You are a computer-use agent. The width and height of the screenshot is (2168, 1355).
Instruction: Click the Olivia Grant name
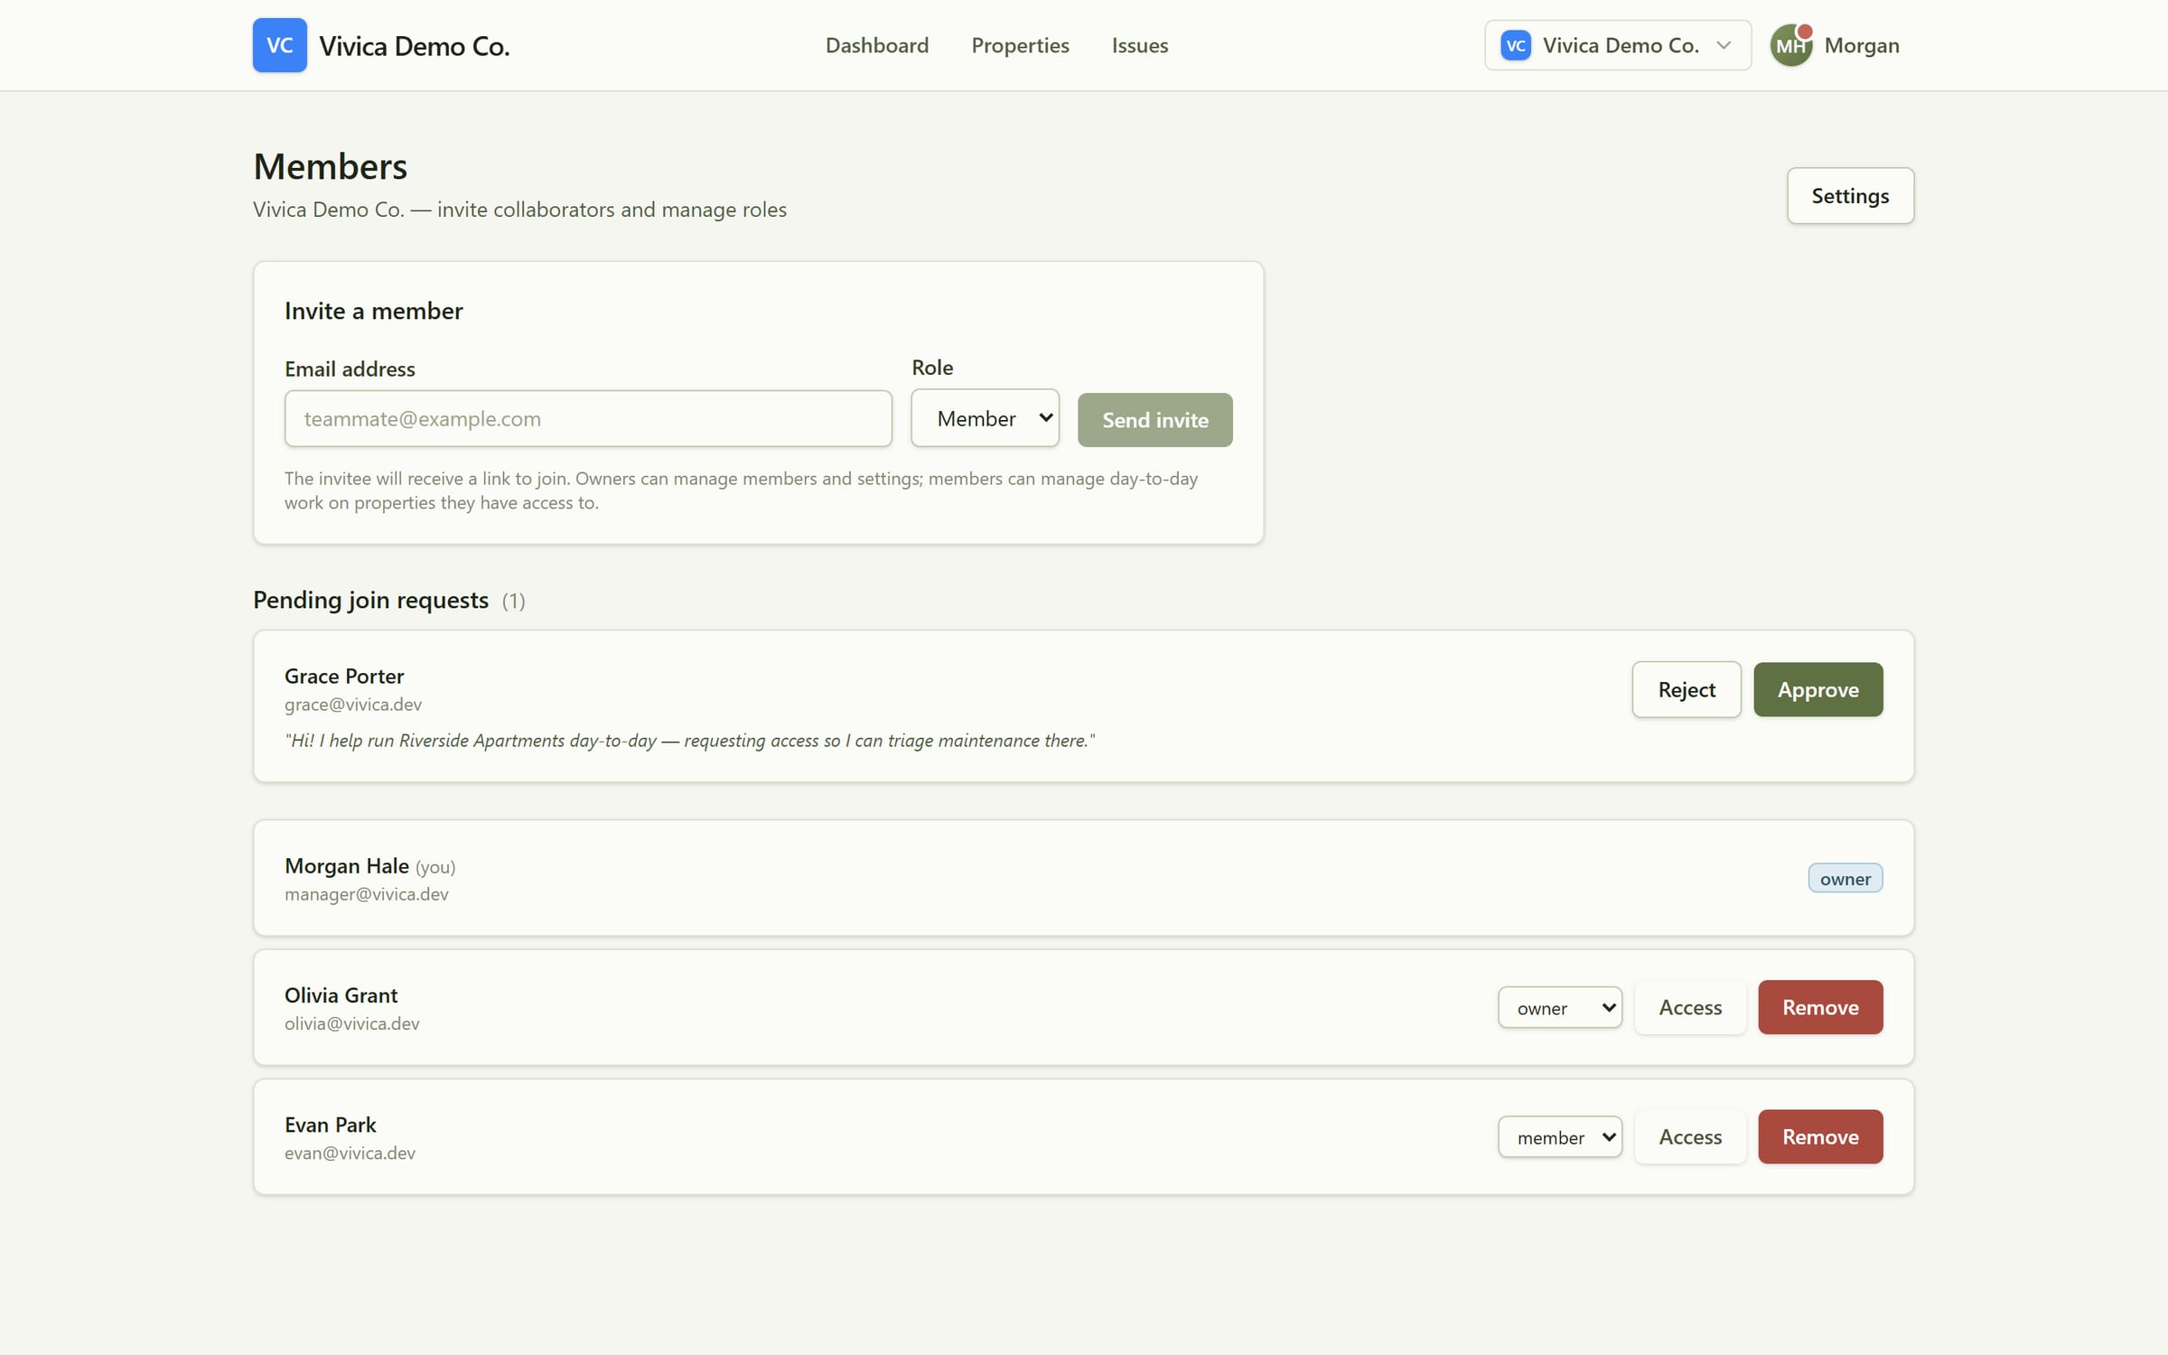click(341, 995)
